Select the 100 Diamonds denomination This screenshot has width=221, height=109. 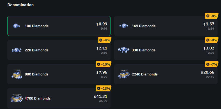(59, 26)
